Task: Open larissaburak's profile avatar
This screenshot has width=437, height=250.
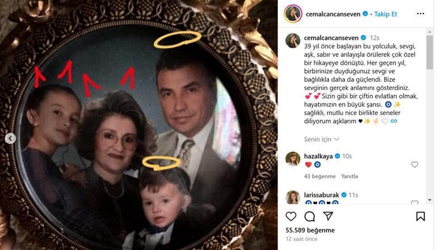Action: [x=293, y=198]
